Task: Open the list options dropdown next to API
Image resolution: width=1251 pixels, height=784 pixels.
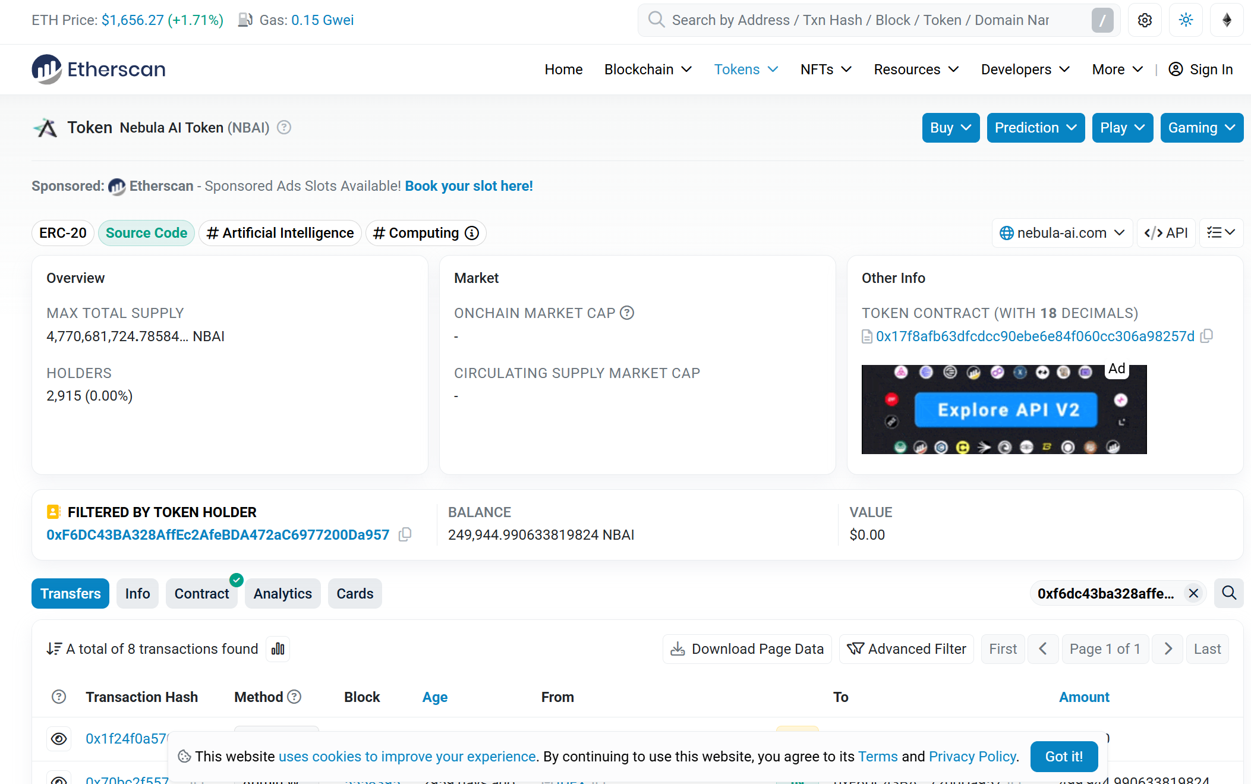Action: (1221, 233)
